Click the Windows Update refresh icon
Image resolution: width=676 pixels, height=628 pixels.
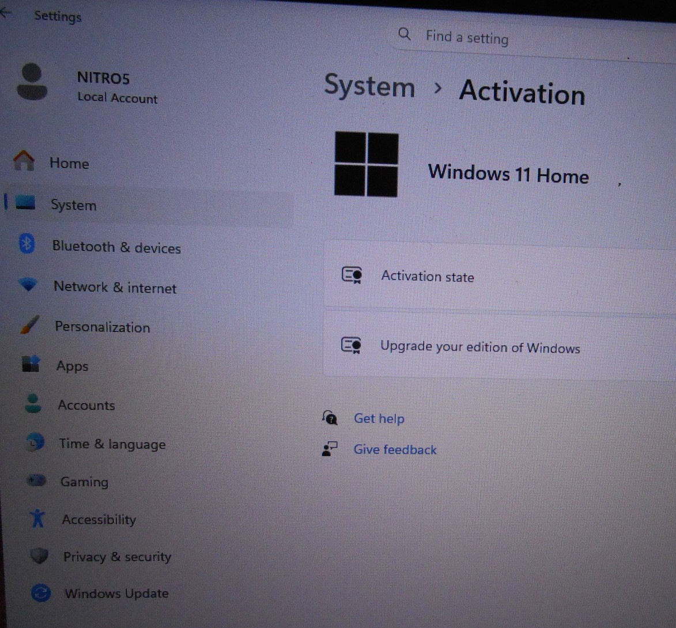click(41, 593)
